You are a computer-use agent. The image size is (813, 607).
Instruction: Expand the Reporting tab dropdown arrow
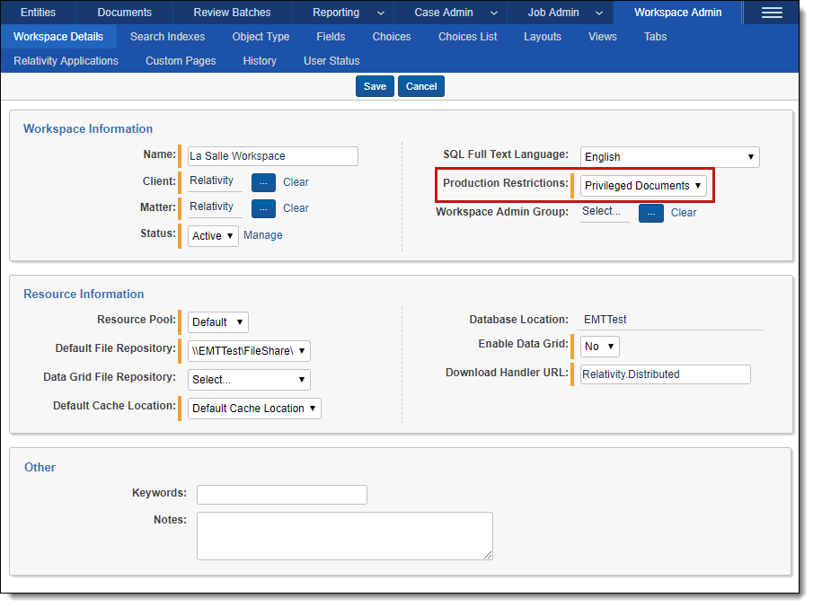pyautogui.click(x=381, y=13)
